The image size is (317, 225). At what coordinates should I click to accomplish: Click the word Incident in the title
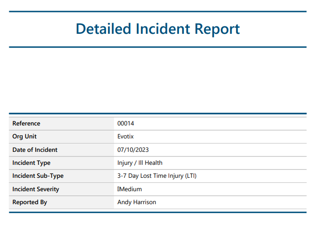[x=163, y=29]
